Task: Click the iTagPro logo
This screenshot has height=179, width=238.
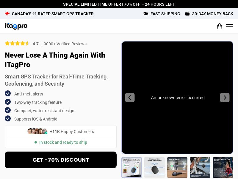Action: pyautogui.click(x=16, y=26)
